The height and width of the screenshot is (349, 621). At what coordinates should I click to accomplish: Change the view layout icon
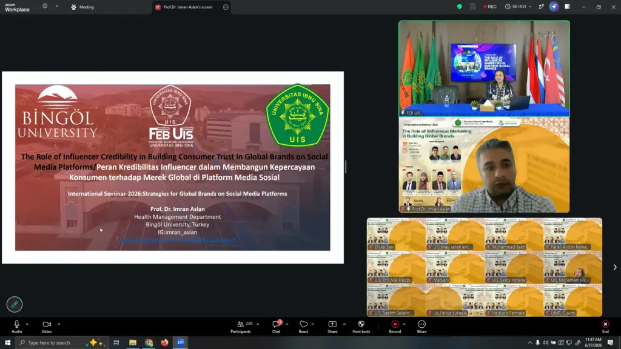point(567,6)
